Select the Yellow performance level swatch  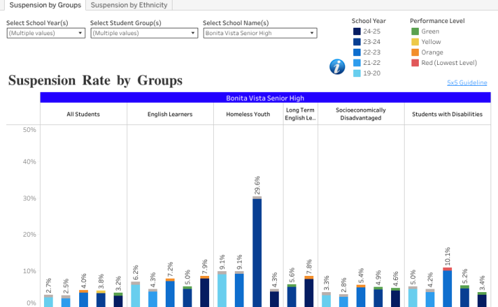(x=415, y=42)
